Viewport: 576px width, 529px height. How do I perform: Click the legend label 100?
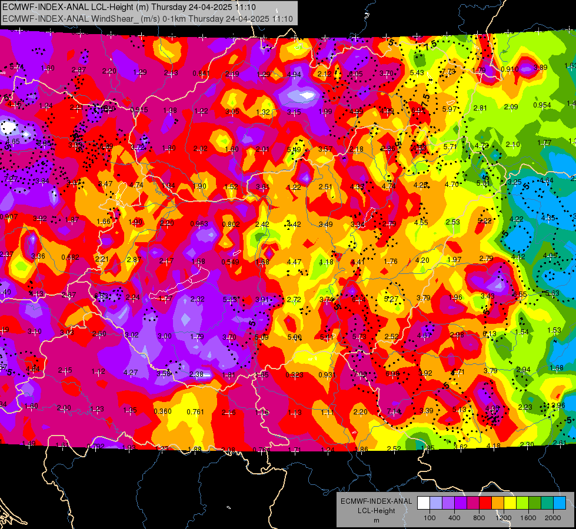[429, 518]
